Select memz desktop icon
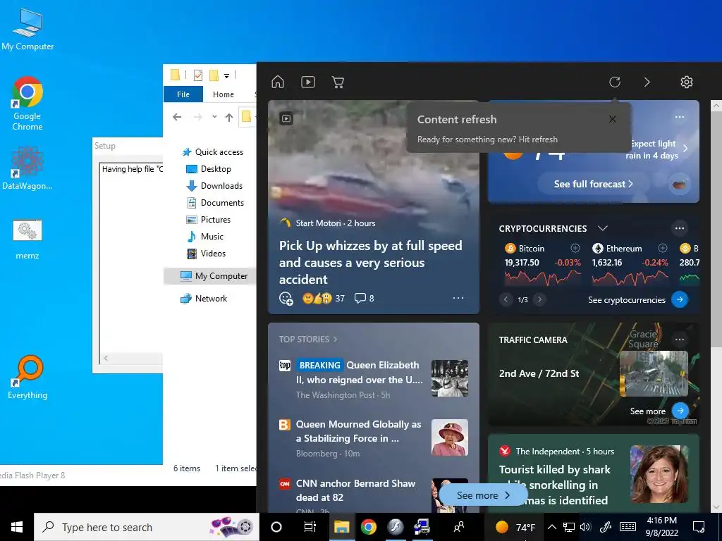 click(27, 240)
